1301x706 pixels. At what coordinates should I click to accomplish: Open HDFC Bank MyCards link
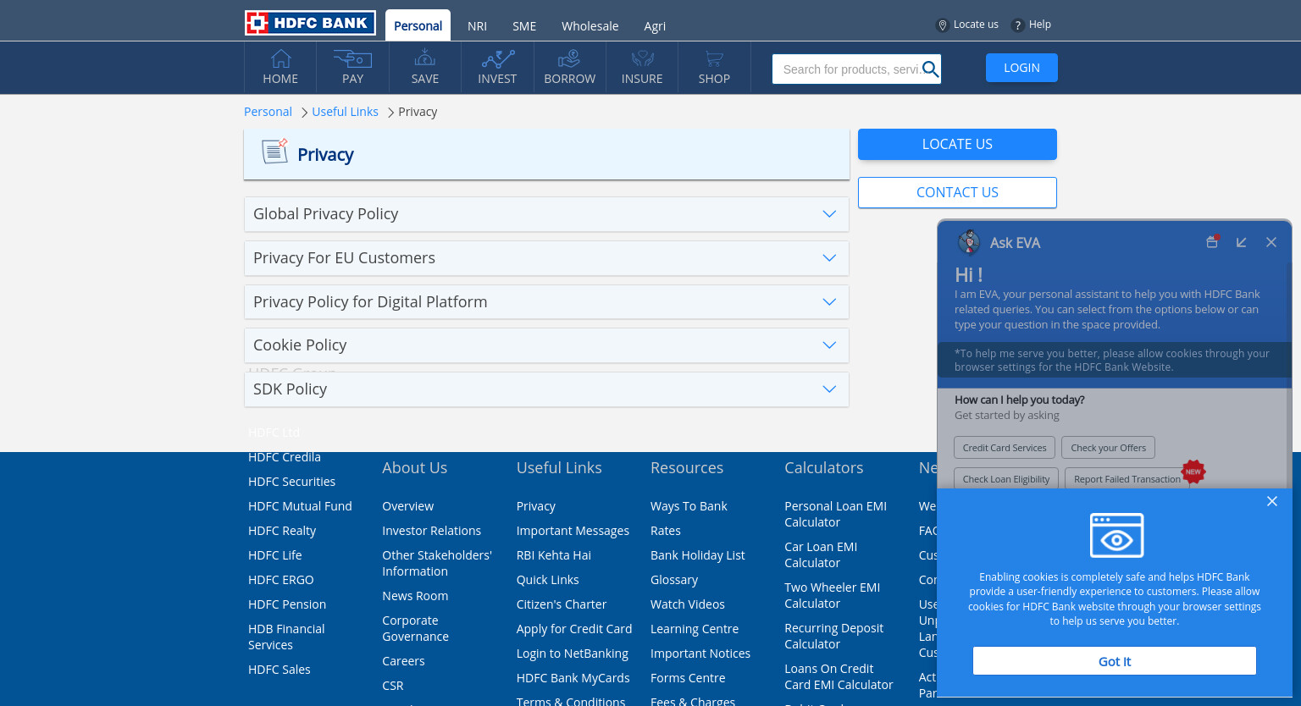pos(573,678)
